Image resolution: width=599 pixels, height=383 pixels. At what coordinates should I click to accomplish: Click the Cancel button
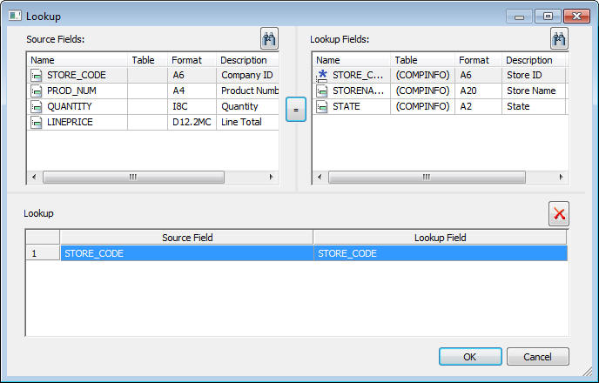[x=537, y=357]
